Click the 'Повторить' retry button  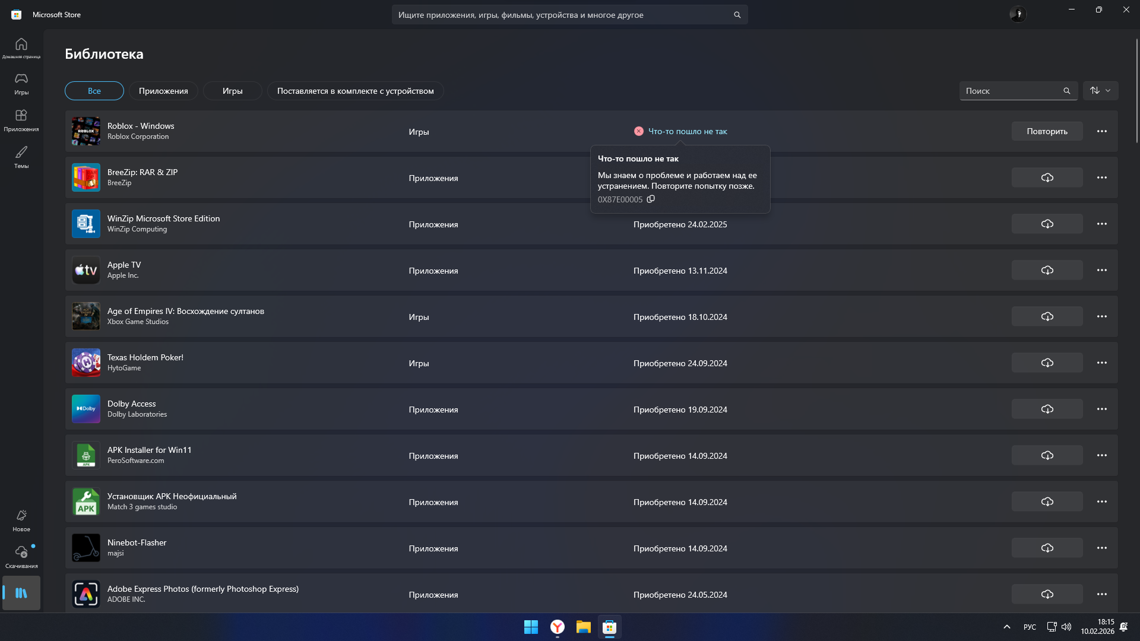[x=1047, y=131]
